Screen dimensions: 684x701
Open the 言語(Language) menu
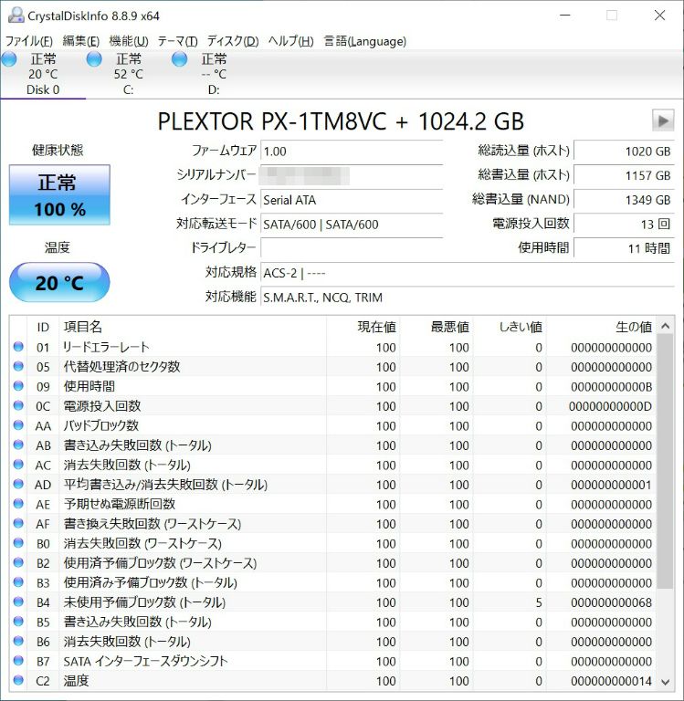365,41
